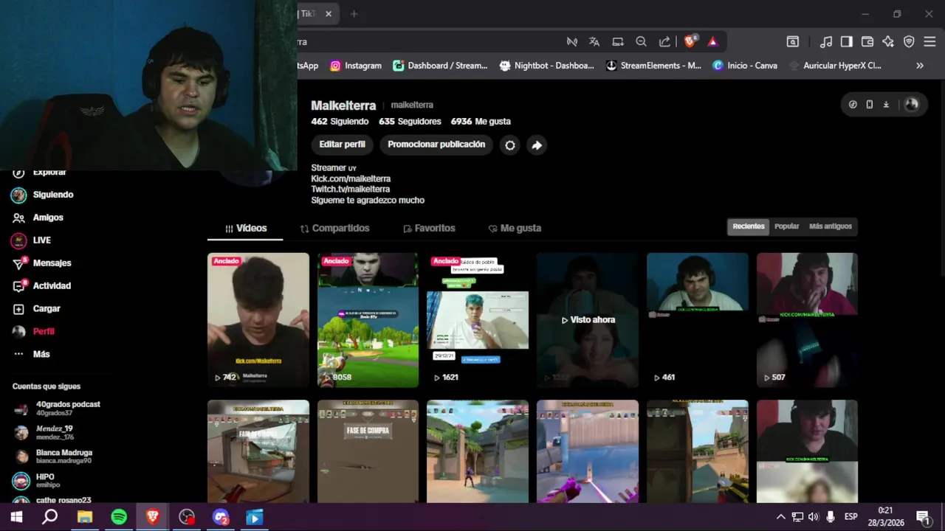Click the zoom magnifier icon in address bar

642,42
